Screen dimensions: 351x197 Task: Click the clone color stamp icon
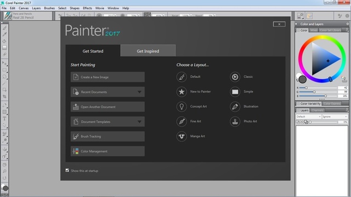(344, 79)
